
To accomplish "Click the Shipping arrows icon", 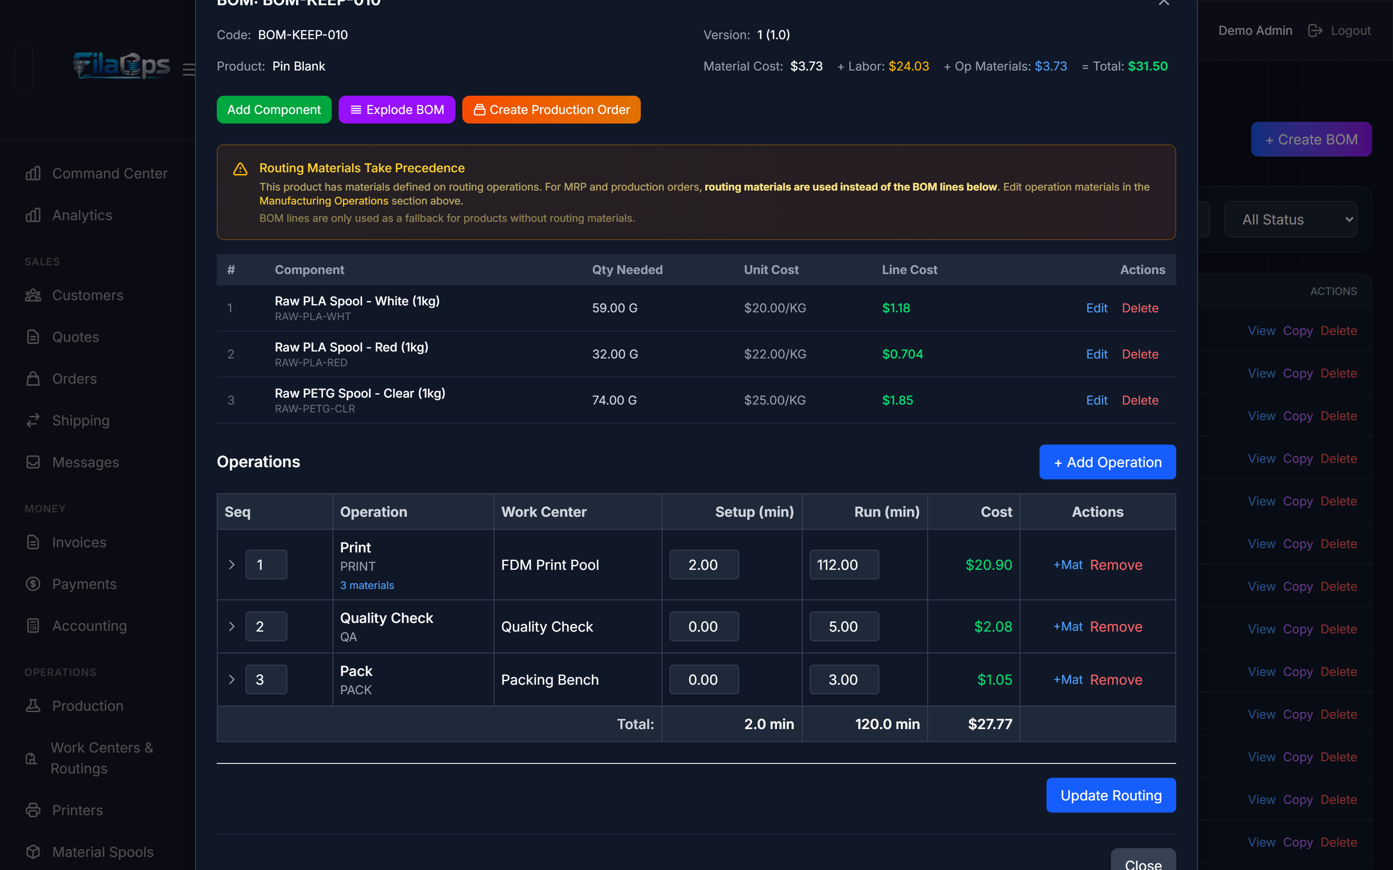I will click(33, 421).
